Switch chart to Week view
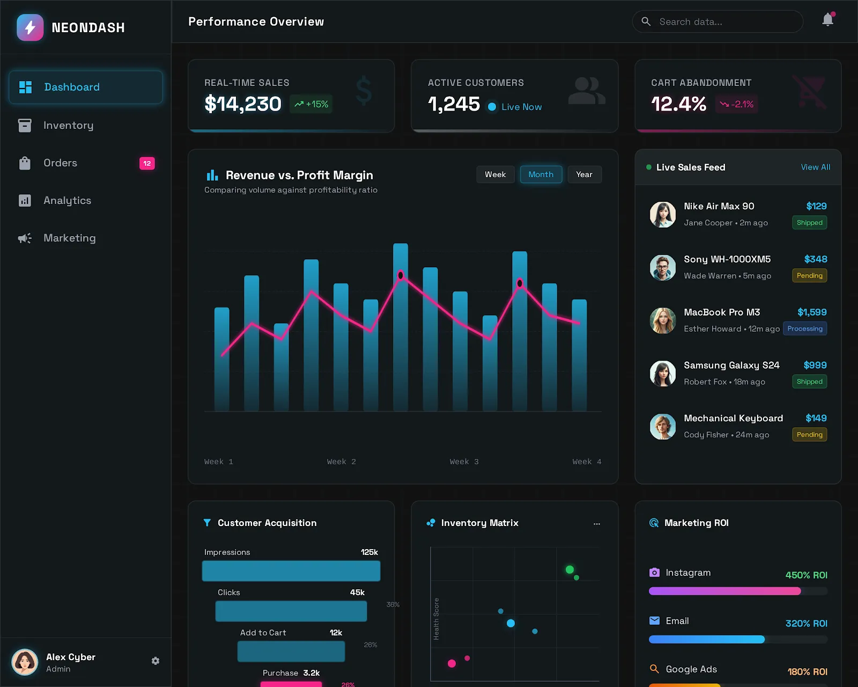Screen dimensions: 858x687 click(x=495, y=174)
